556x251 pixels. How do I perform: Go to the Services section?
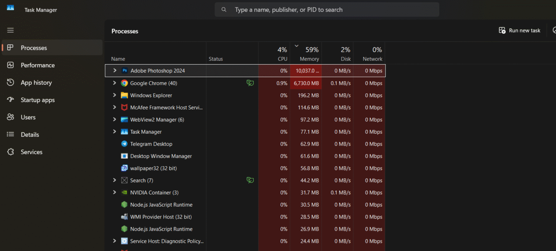pyautogui.click(x=32, y=152)
